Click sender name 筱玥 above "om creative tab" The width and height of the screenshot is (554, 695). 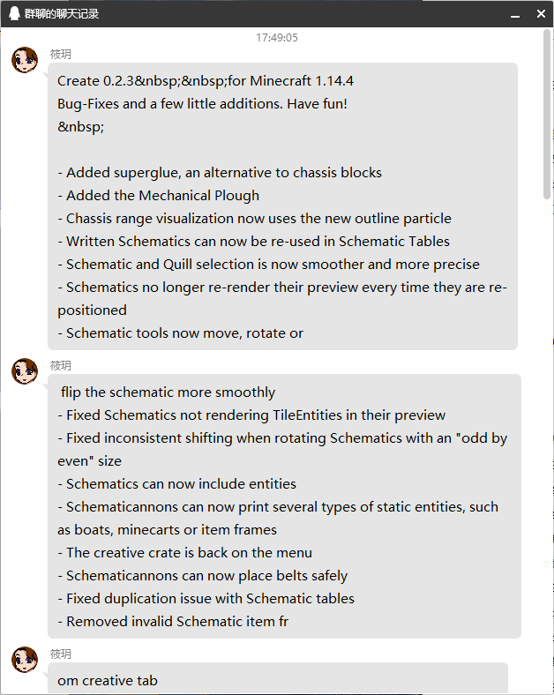(61, 654)
